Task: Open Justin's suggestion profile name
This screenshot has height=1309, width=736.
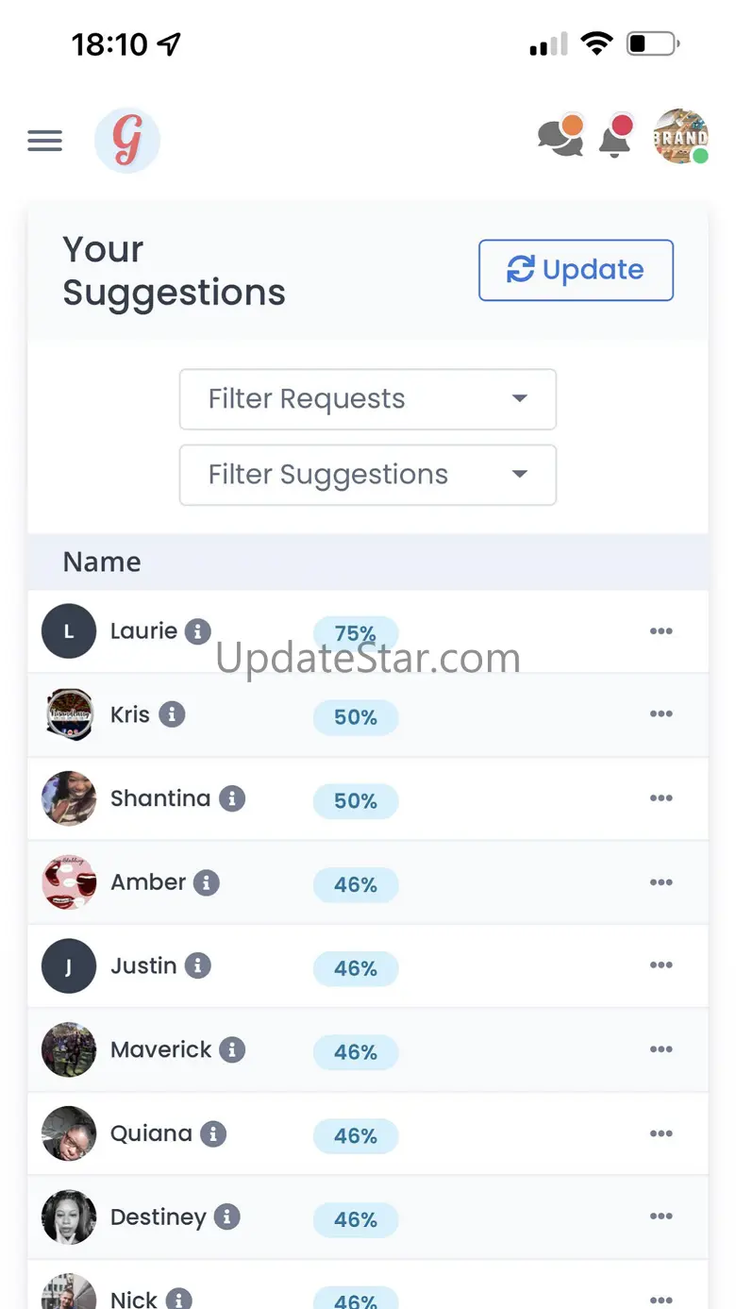Action: point(143,965)
